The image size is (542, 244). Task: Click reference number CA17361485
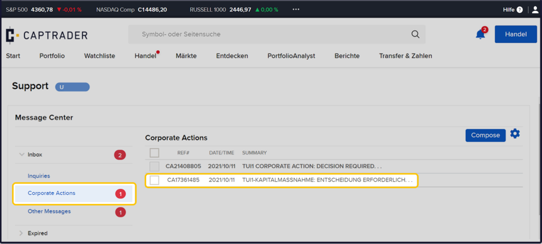tap(183, 180)
